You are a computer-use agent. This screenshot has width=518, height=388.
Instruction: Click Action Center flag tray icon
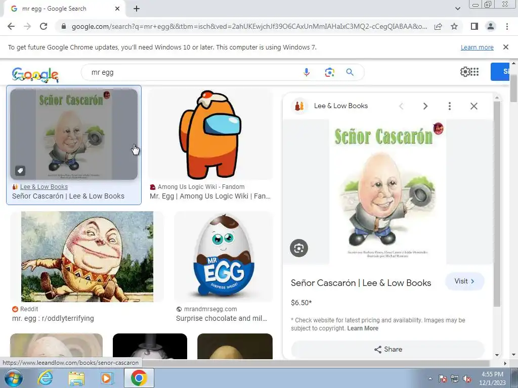tap(442, 378)
